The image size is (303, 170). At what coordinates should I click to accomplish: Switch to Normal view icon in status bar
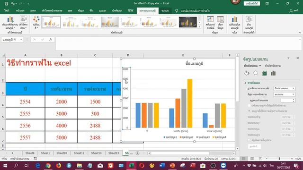(x=244, y=159)
